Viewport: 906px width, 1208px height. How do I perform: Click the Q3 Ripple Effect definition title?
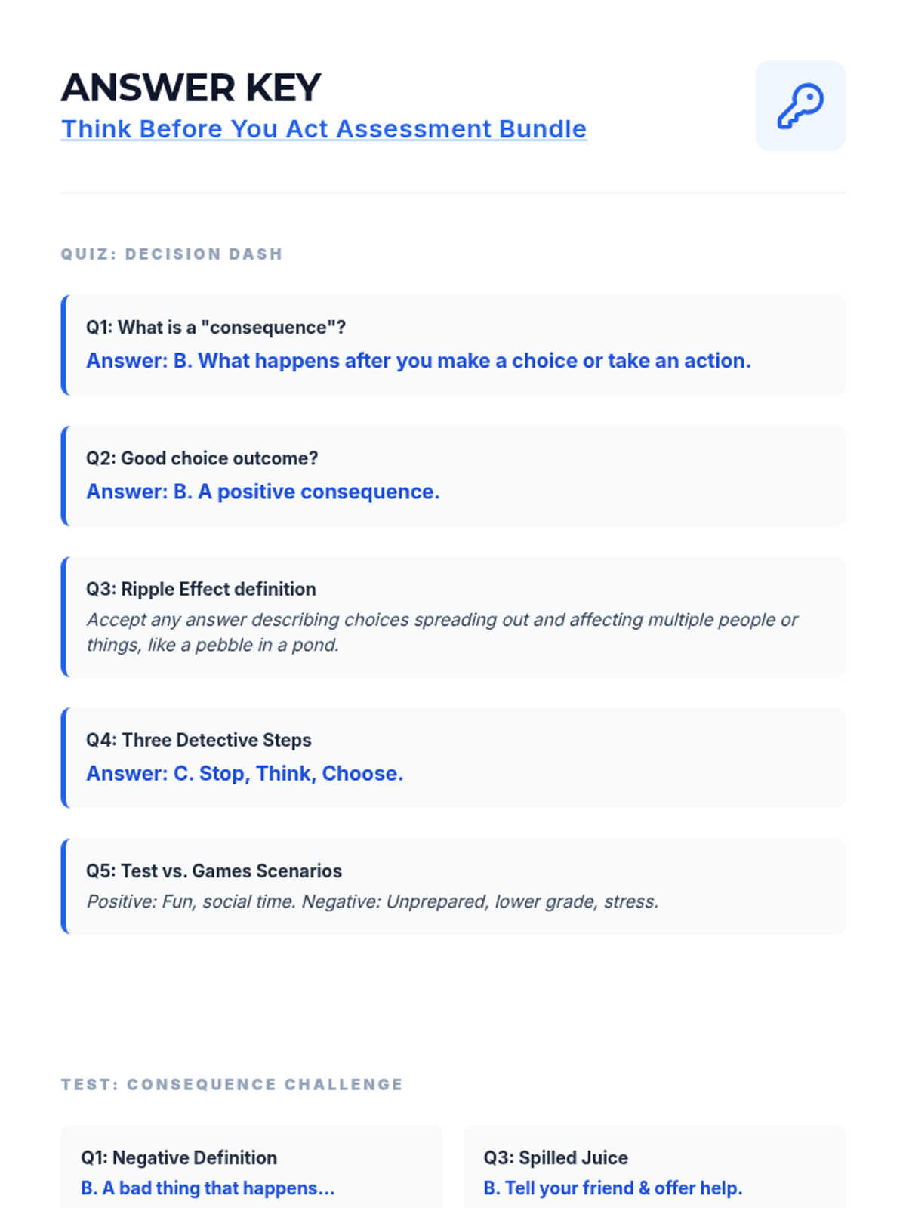[201, 589]
